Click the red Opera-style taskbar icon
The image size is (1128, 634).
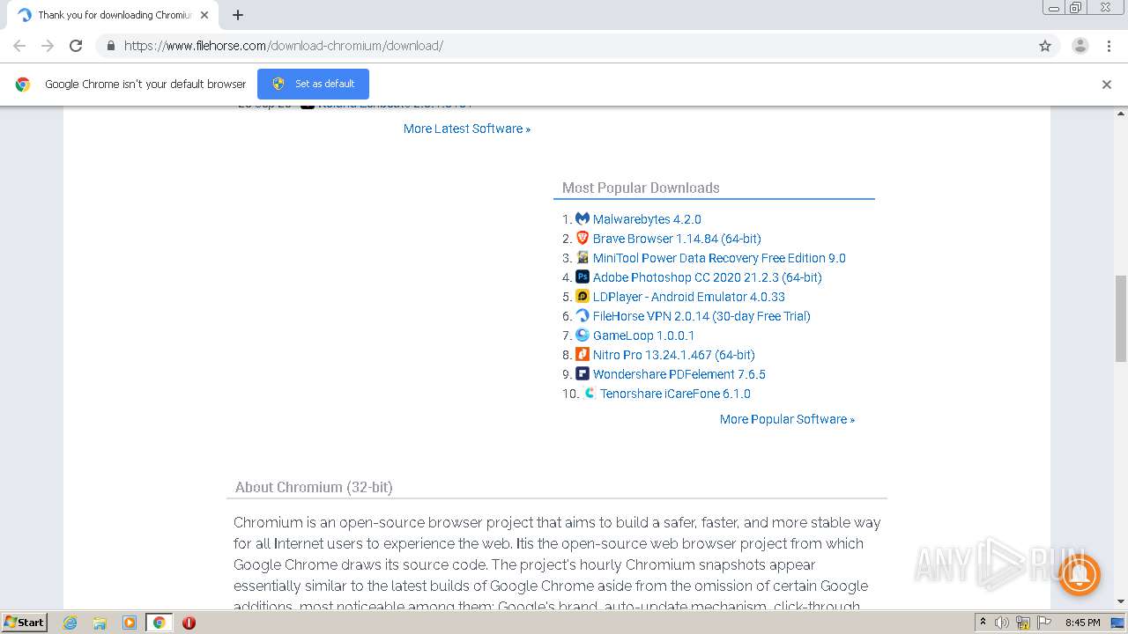pos(189,623)
